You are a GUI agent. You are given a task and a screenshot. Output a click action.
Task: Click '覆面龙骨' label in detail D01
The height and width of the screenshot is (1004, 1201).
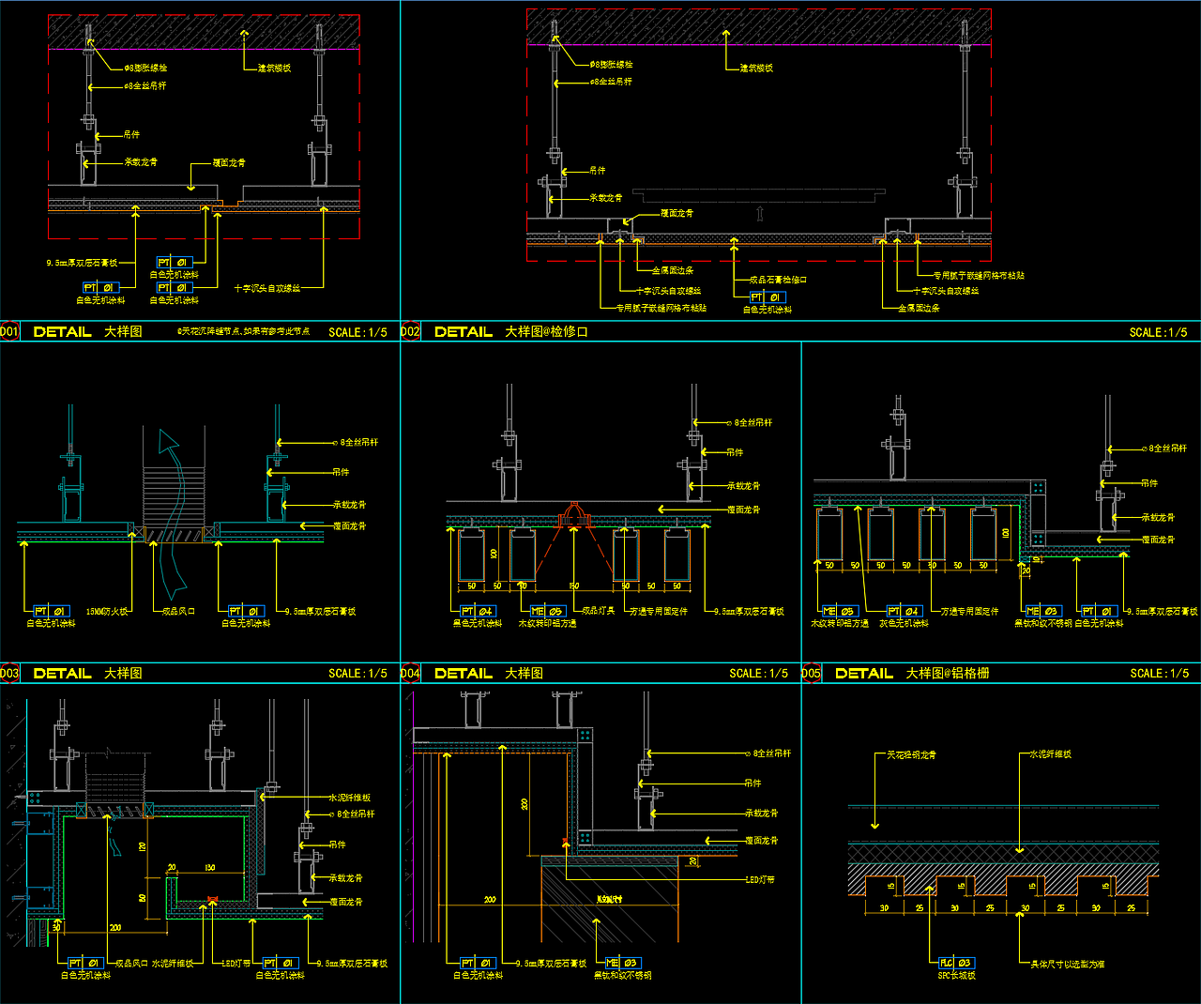point(229,162)
